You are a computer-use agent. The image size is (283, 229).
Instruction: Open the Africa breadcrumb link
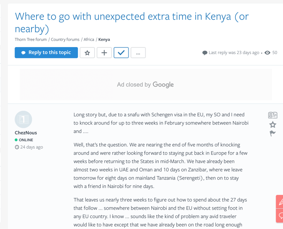(89, 39)
